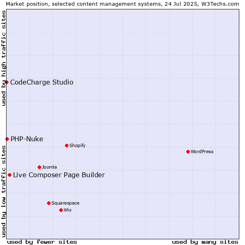This screenshot has width=245, height=245.
Task: Select the "WordPress" label
Action: pos(202,151)
